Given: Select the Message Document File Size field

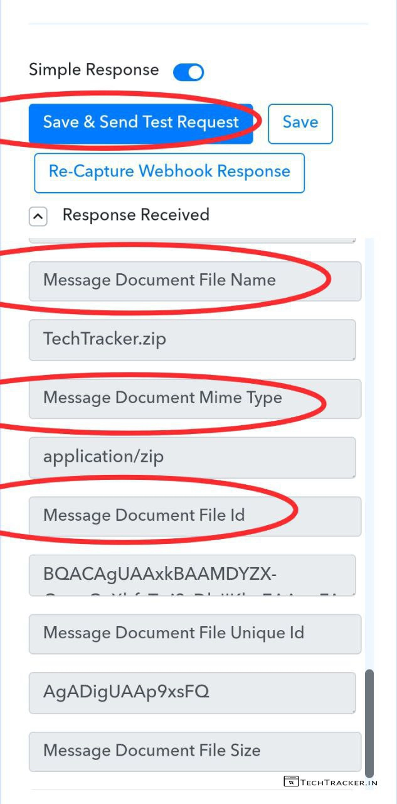Looking at the screenshot, I should point(194,751).
